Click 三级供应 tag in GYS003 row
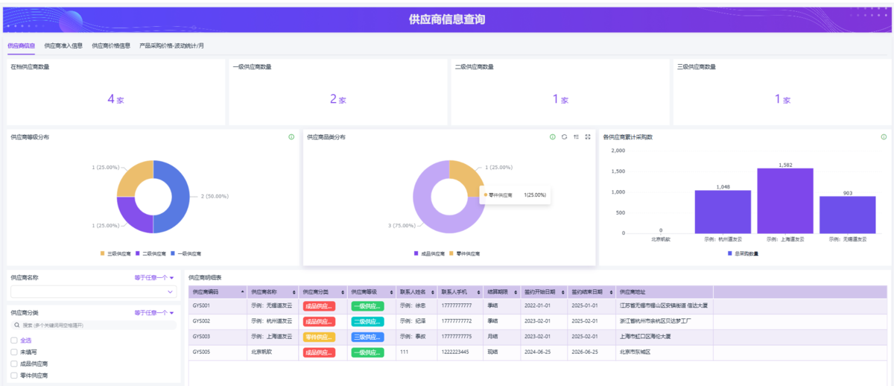Viewport: 894px width, 386px height. [x=367, y=337]
